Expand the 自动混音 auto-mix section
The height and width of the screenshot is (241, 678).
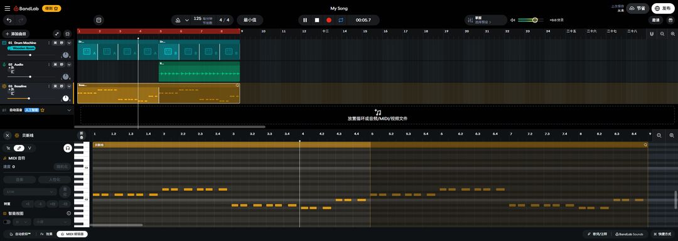tap(69, 110)
